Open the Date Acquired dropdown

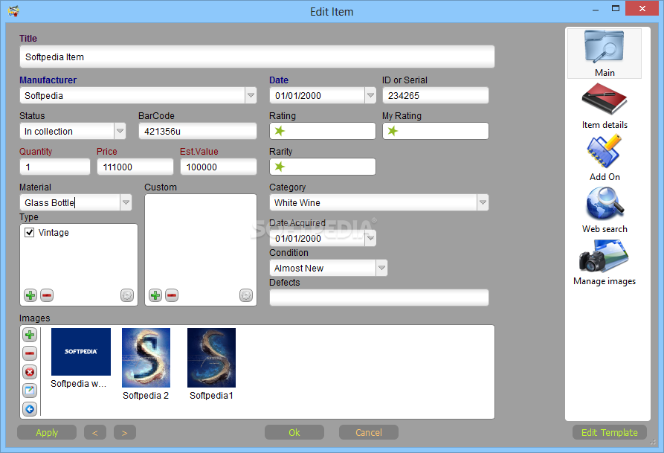pyautogui.click(x=370, y=238)
